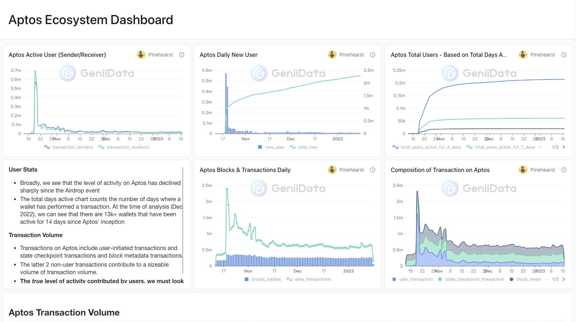Open Pinehearst author link on Composition card
Image resolution: width=576 pixels, height=322 pixels.
pyautogui.click(x=543, y=170)
